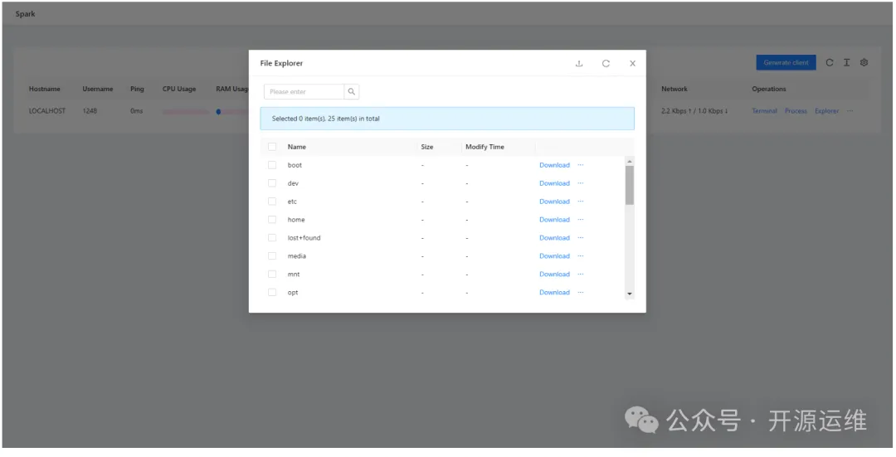Open the LOCALHOST operations ellipsis menu

pos(850,111)
